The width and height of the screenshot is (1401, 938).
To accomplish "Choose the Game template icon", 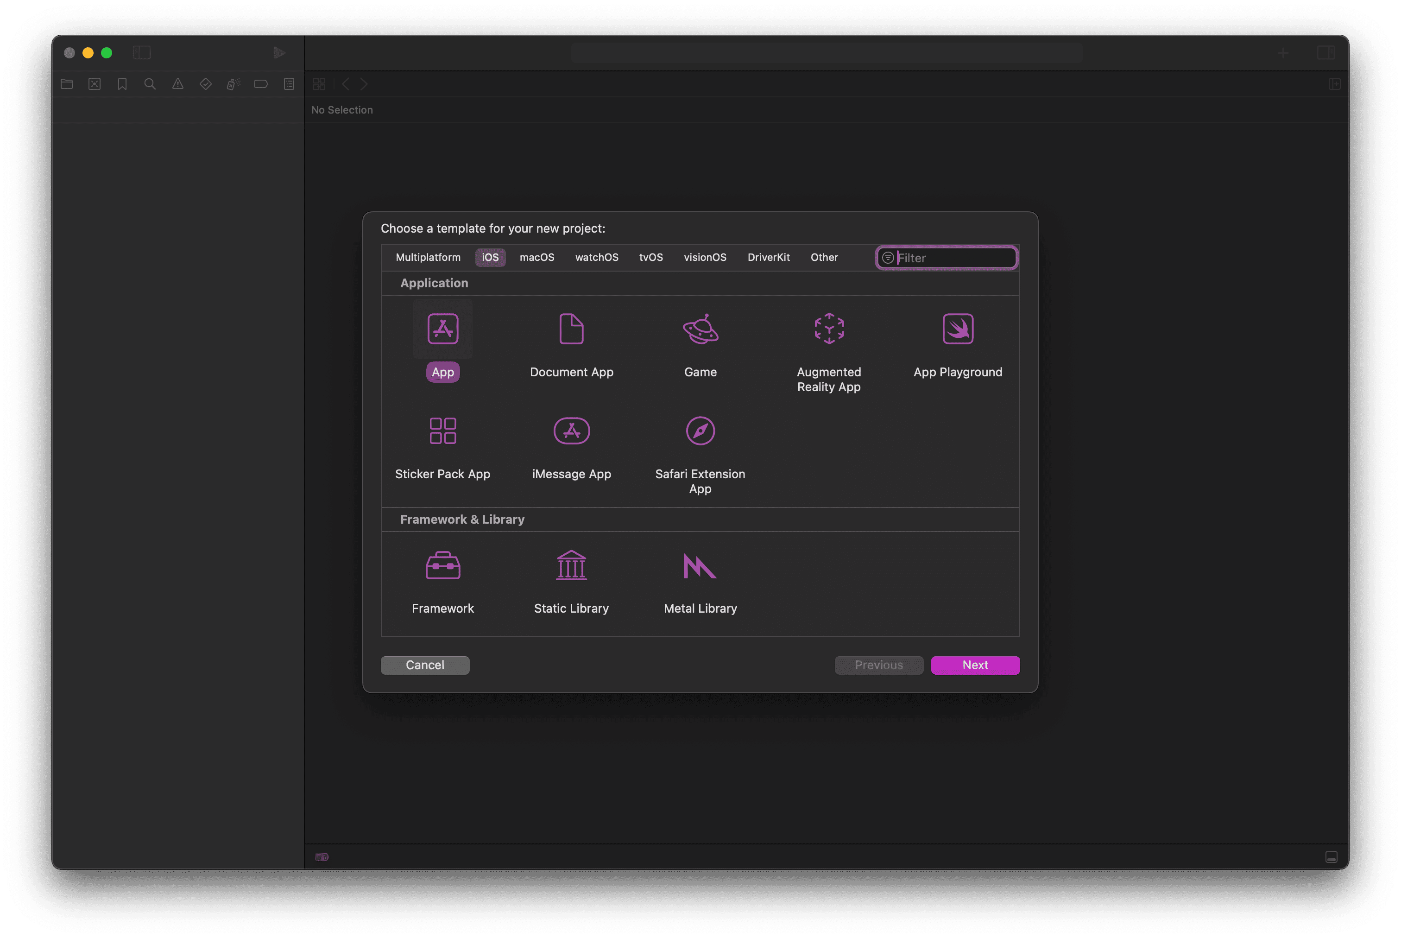I will tap(700, 329).
